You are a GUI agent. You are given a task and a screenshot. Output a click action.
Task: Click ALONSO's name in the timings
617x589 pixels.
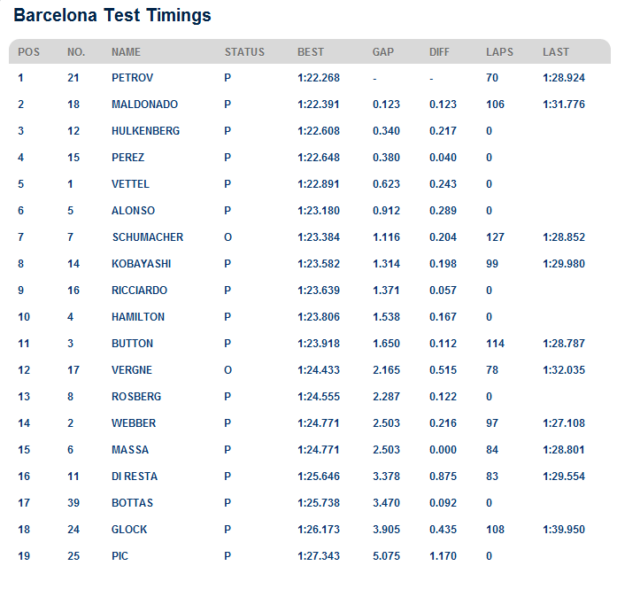coord(134,211)
